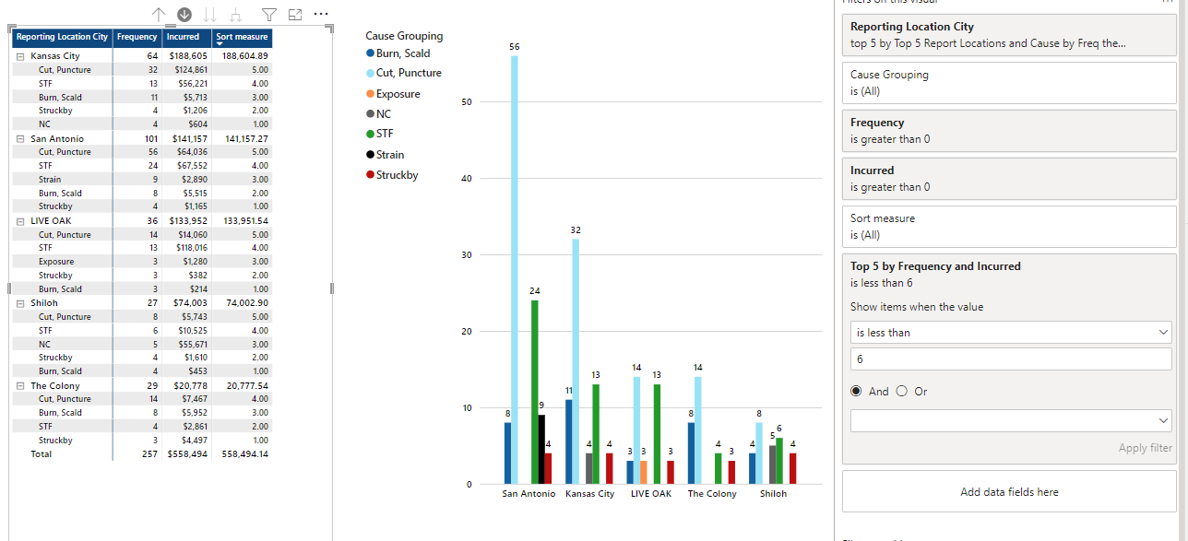Click the Shiloh x-axis label
The image size is (1188, 541).
pos(773,494)
